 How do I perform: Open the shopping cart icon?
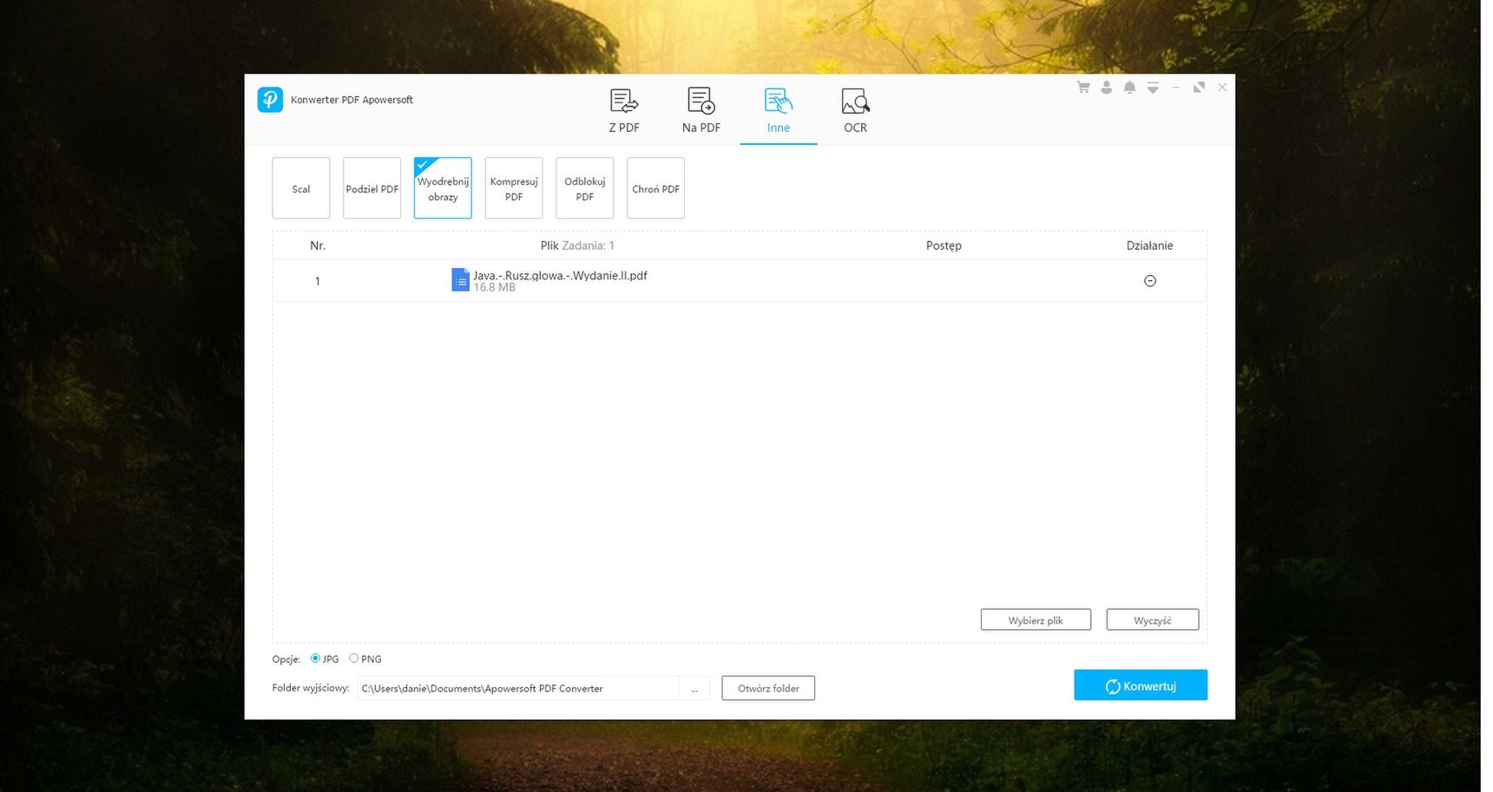[x=1083, y=88]
